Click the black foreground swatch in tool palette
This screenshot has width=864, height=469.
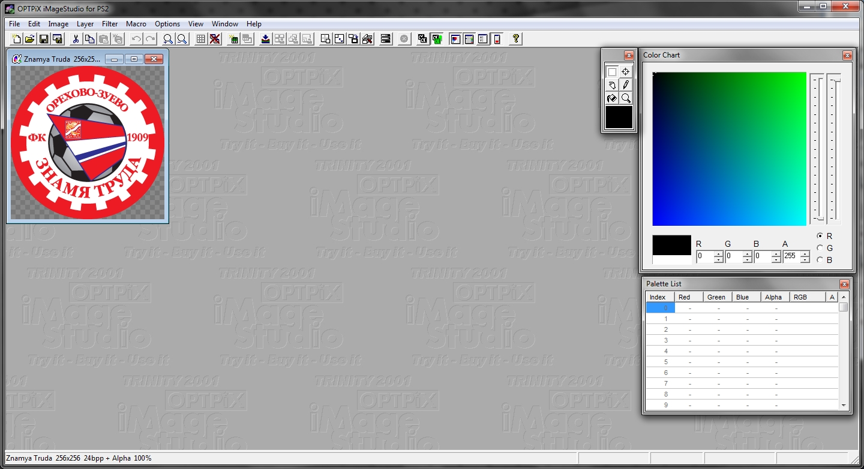[619, 117]
